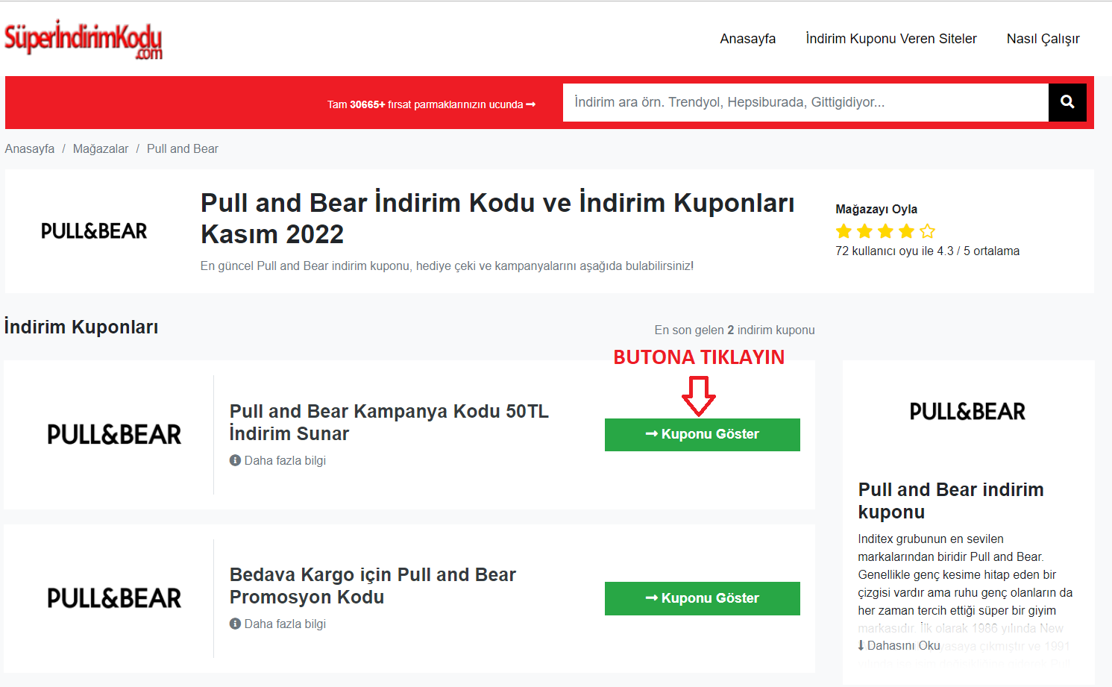This screenshot has height=687, width=1112.
Task: Click the PULL&BEAR logo on the 50TL coupon
Action: [113, 433]
